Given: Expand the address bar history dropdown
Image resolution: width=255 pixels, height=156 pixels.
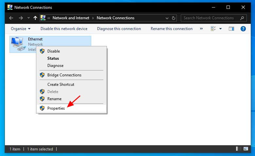Looking at the screenshot, I should point(167,18).
